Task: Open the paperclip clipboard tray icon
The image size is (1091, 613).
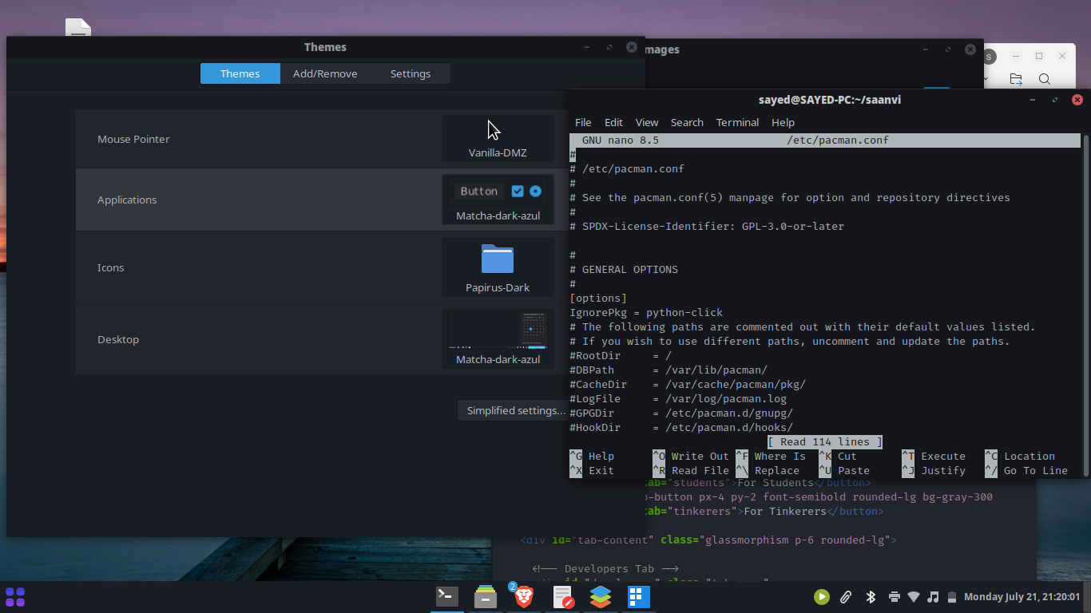Action: click(846, 596)
